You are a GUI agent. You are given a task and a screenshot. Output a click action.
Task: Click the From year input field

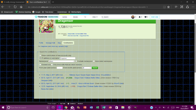[60, 68]
